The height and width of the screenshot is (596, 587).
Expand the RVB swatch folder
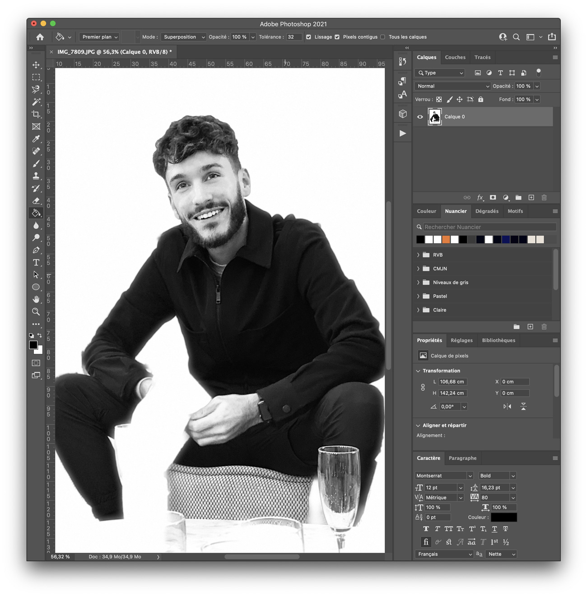point(418,255)
